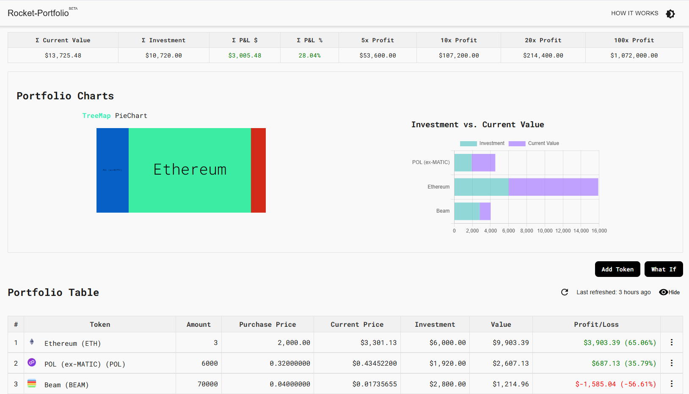
Task: Click the Beam current value bar
Action: click(485, 211)
